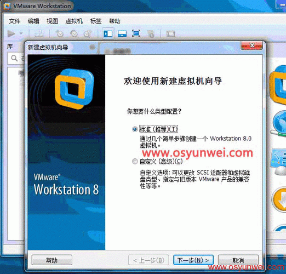
Task: Click the take snapshot toolbar icon
Action: point(59,33)
